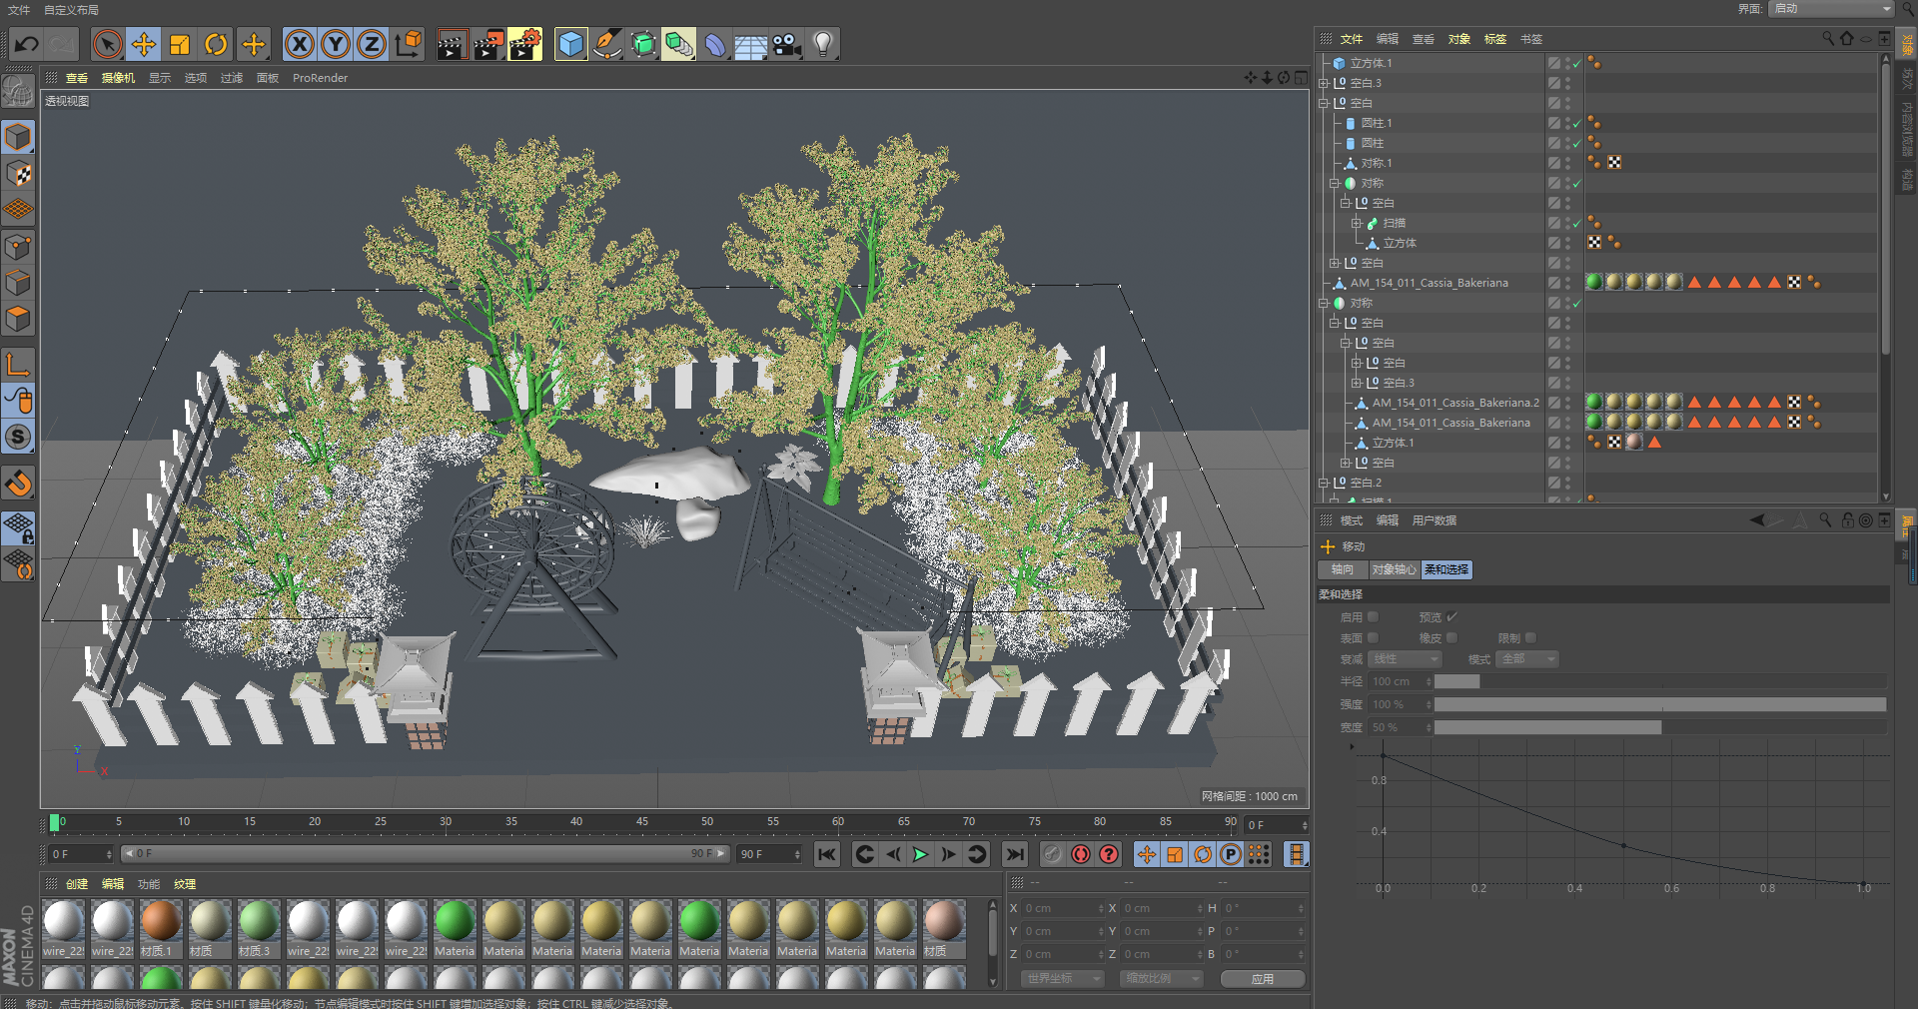Open the ProRender viewport menu

coord(320,78)
